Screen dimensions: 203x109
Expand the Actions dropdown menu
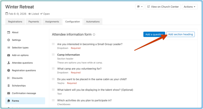point(190,7)
